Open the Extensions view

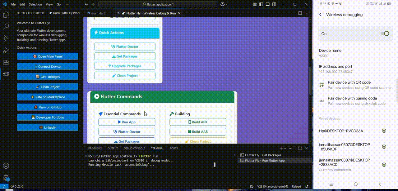click(x=6, y=62)
